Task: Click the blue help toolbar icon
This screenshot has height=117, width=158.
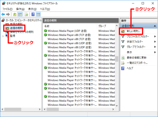Action: pos(33,14)
